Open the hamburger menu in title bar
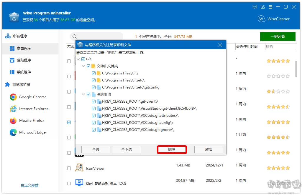This screenshot has width=302, height=195. coord(270,7)
